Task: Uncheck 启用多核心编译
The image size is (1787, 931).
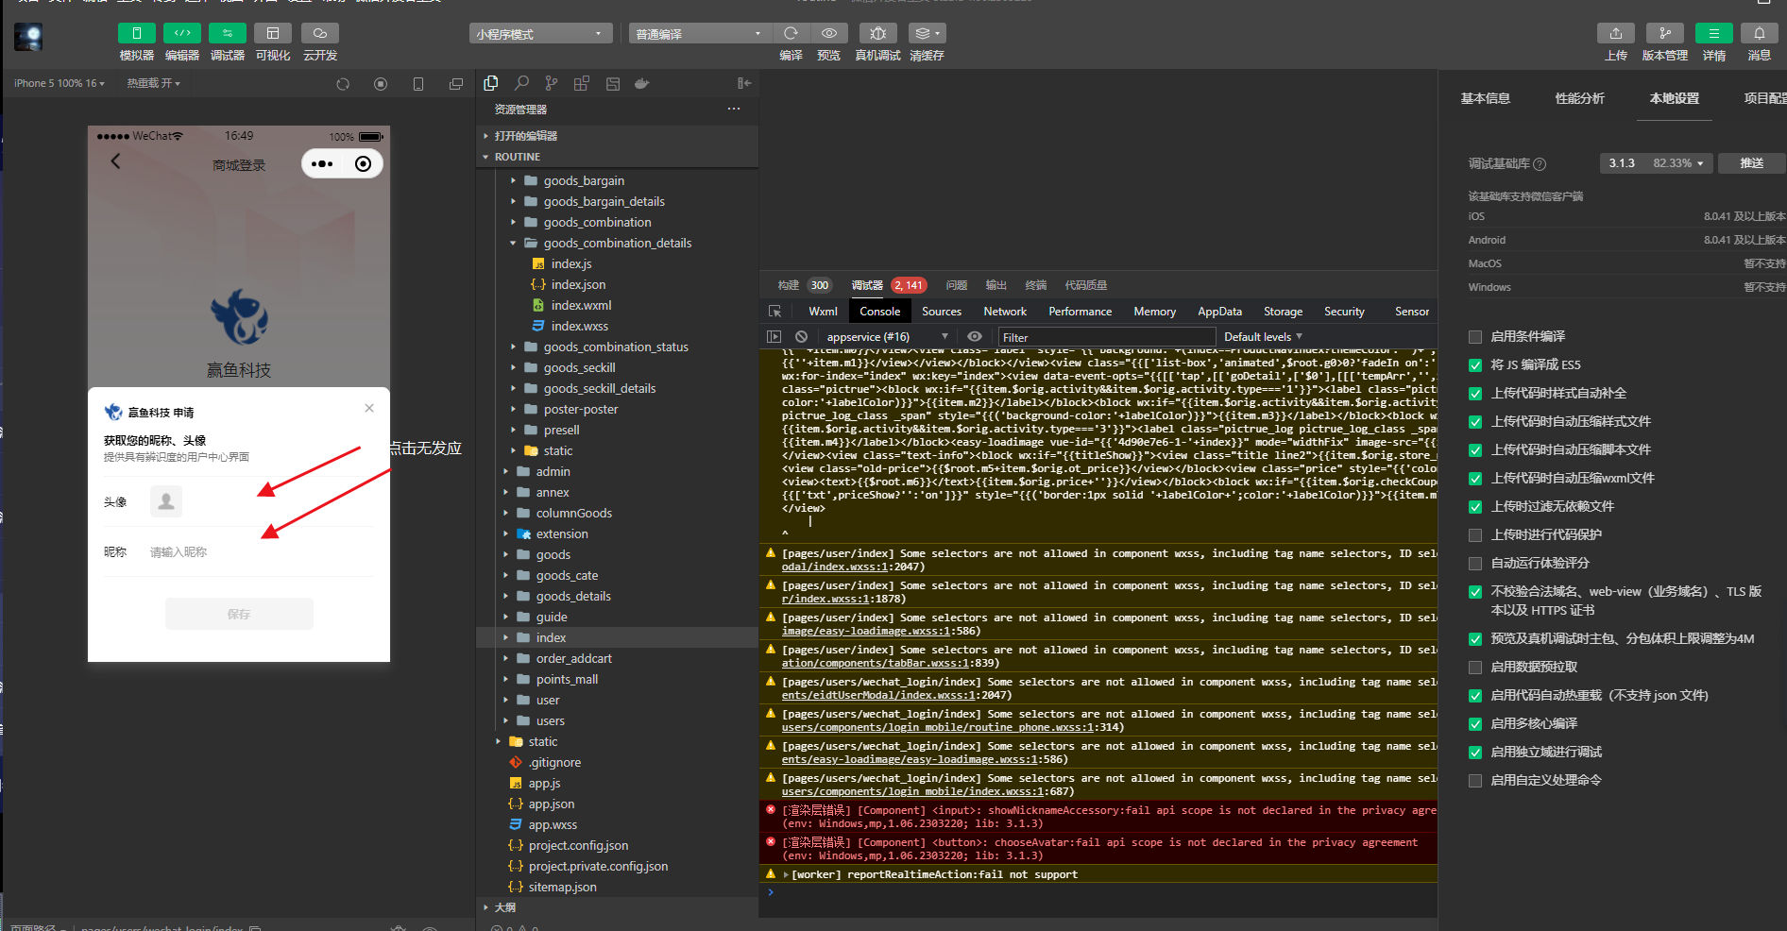Action: pyautogui.click(x=1475, y=724)
